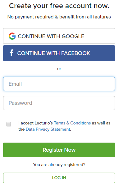Click the 'as well as' label text
The height and width of the screenshot is (187, 119).
pos(101,123)
